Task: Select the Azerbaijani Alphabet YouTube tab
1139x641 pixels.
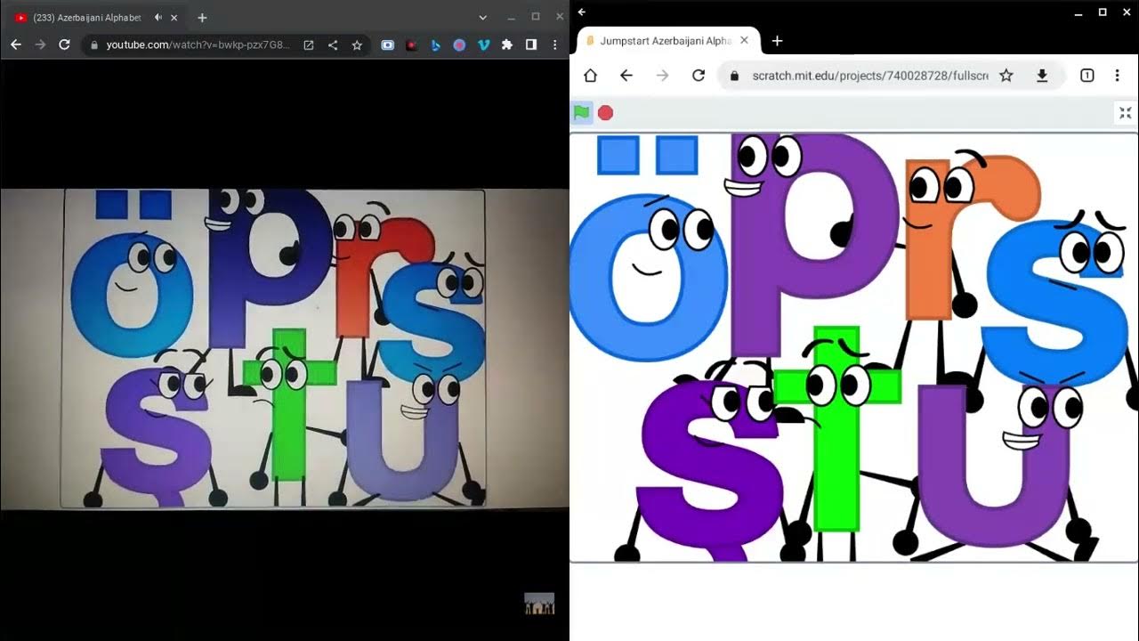Action: click(96, 18)
